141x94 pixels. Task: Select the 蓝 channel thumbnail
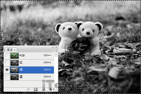click(x=15, y=77)
